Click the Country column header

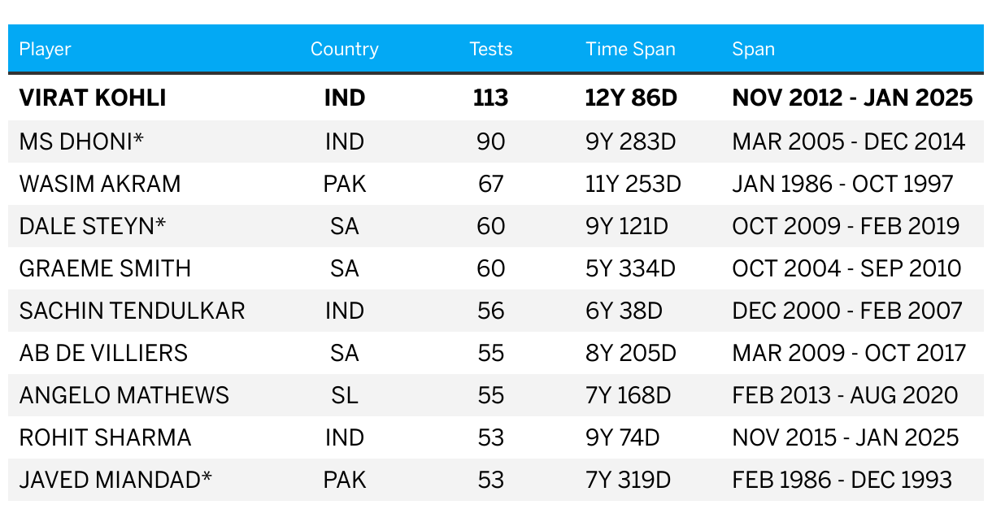(x=344, y=49)
